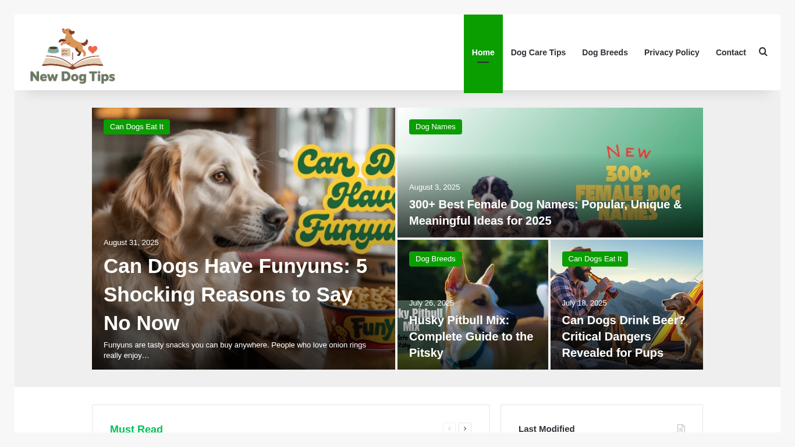This screenshot has width=795, height=447.
Task: Open Can Dogs Drink Beer article
Action: (623, 336)
